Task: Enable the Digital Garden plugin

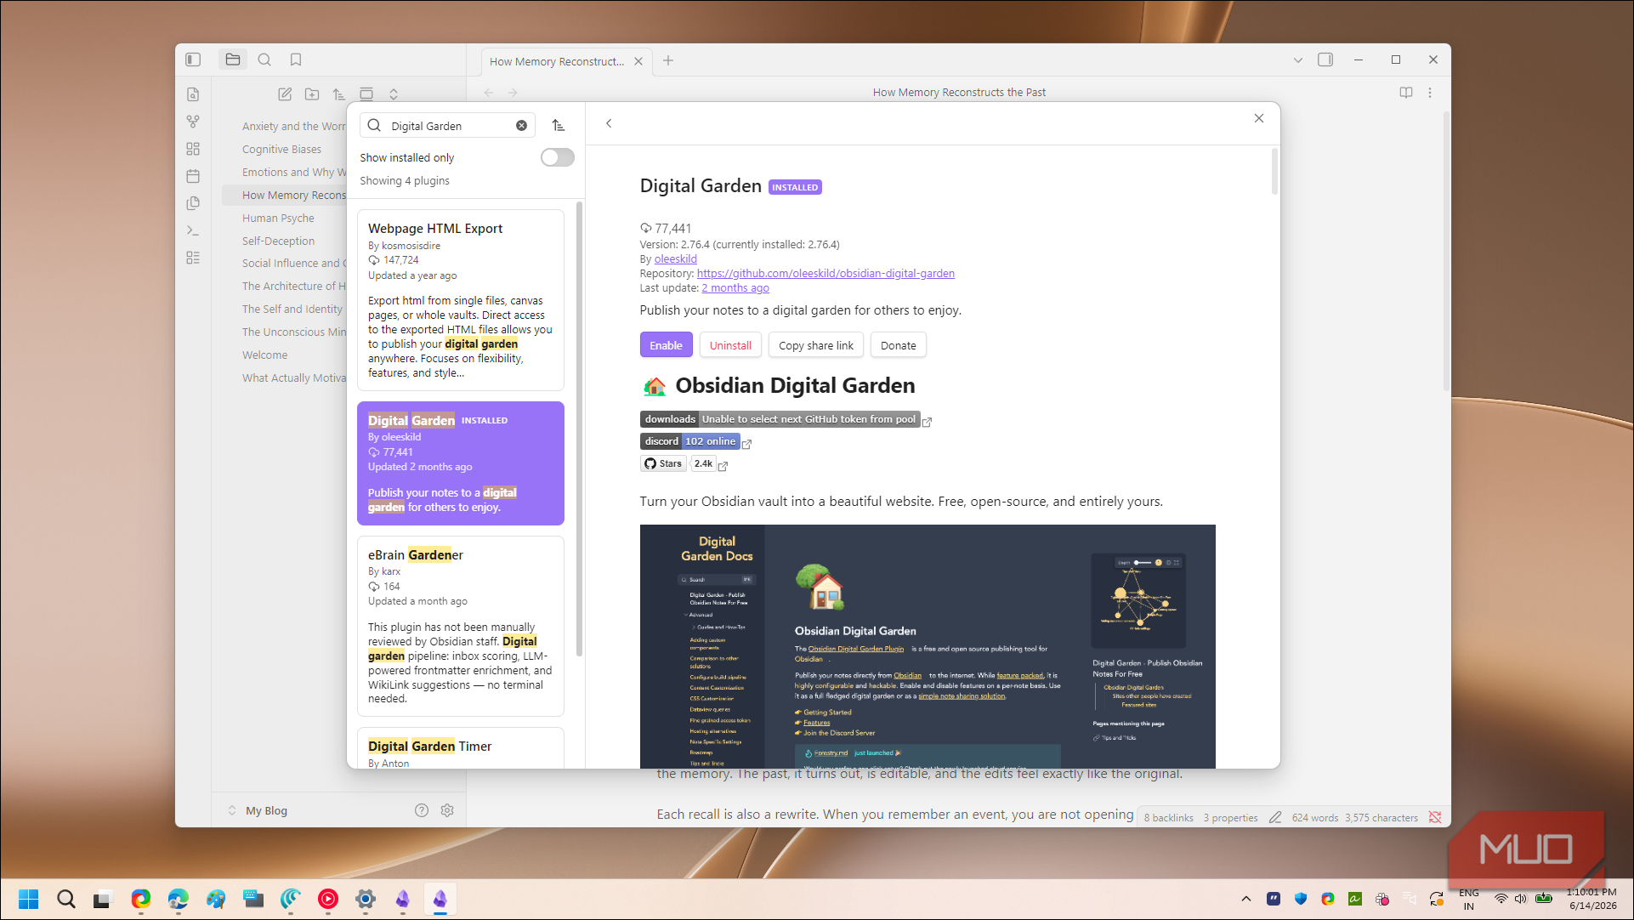Action: click(x=667, y=345)
